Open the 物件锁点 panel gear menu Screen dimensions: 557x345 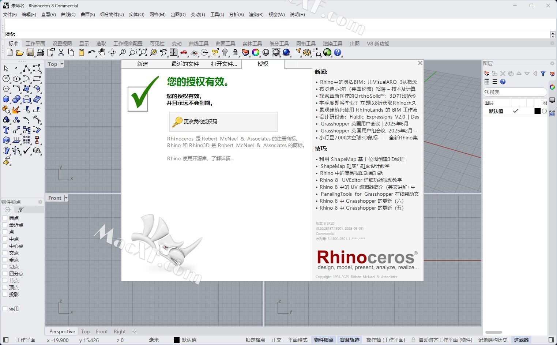tap(40, 202)
